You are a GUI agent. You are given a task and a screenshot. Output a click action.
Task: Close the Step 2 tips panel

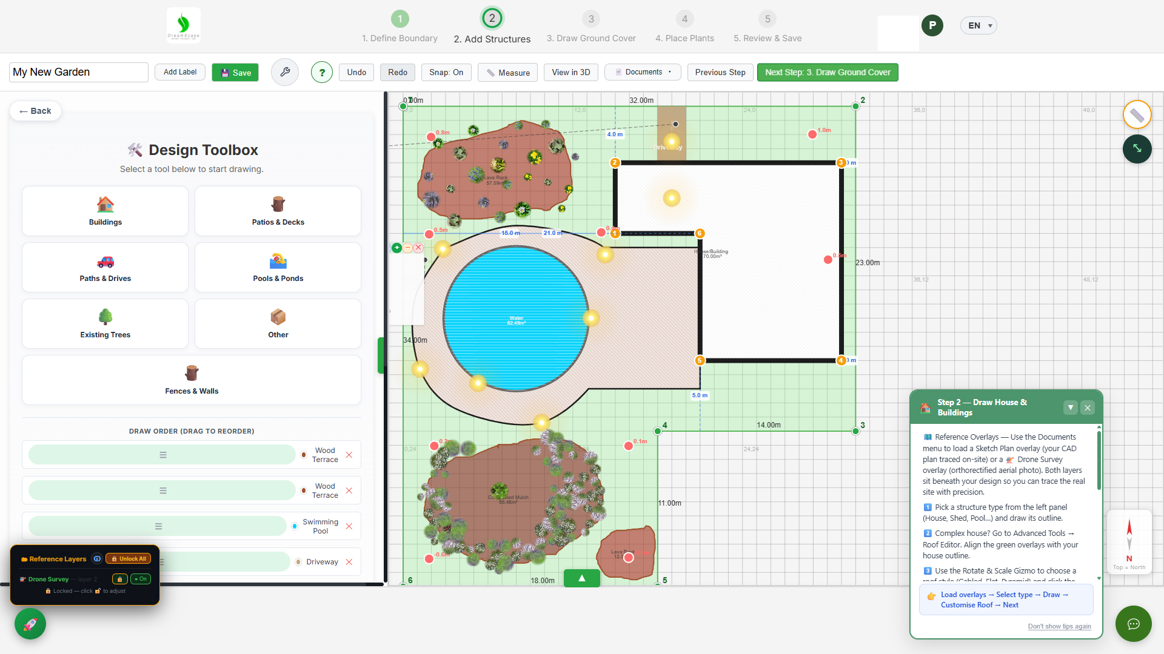(x=1088, y=408)
